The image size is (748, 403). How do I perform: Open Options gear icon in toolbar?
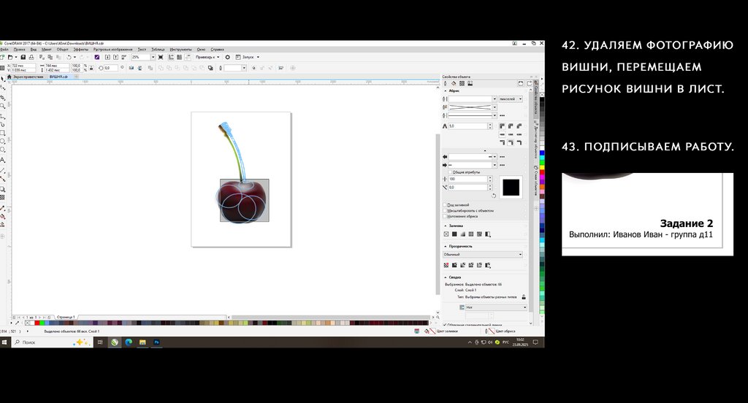228,57
